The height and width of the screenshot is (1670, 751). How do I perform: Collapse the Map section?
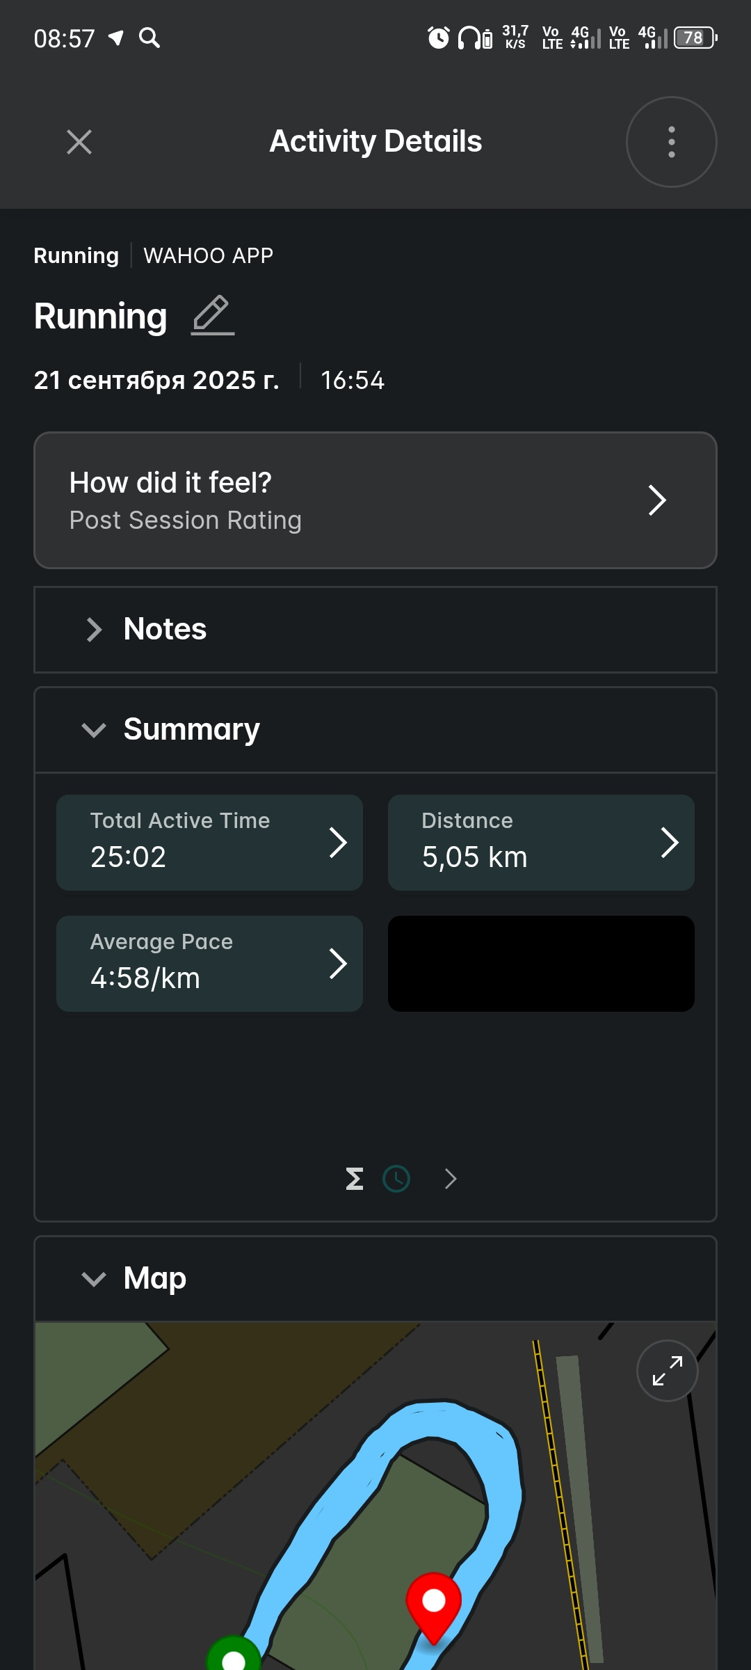375,1278
